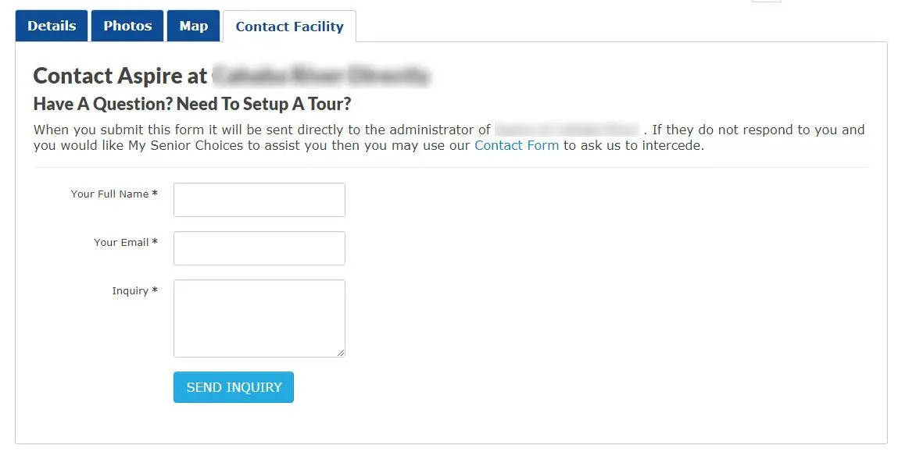Click into the Your Email input
Image resolution: width=916 pixels, height=452 pixels.
(259, 248)
